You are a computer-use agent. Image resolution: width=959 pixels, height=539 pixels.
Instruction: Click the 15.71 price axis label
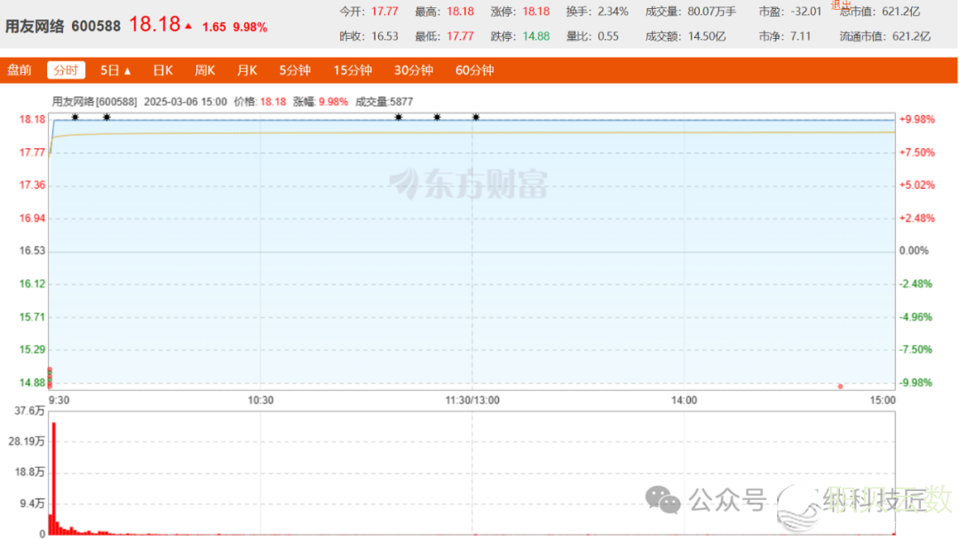click(x=33, y=317)
